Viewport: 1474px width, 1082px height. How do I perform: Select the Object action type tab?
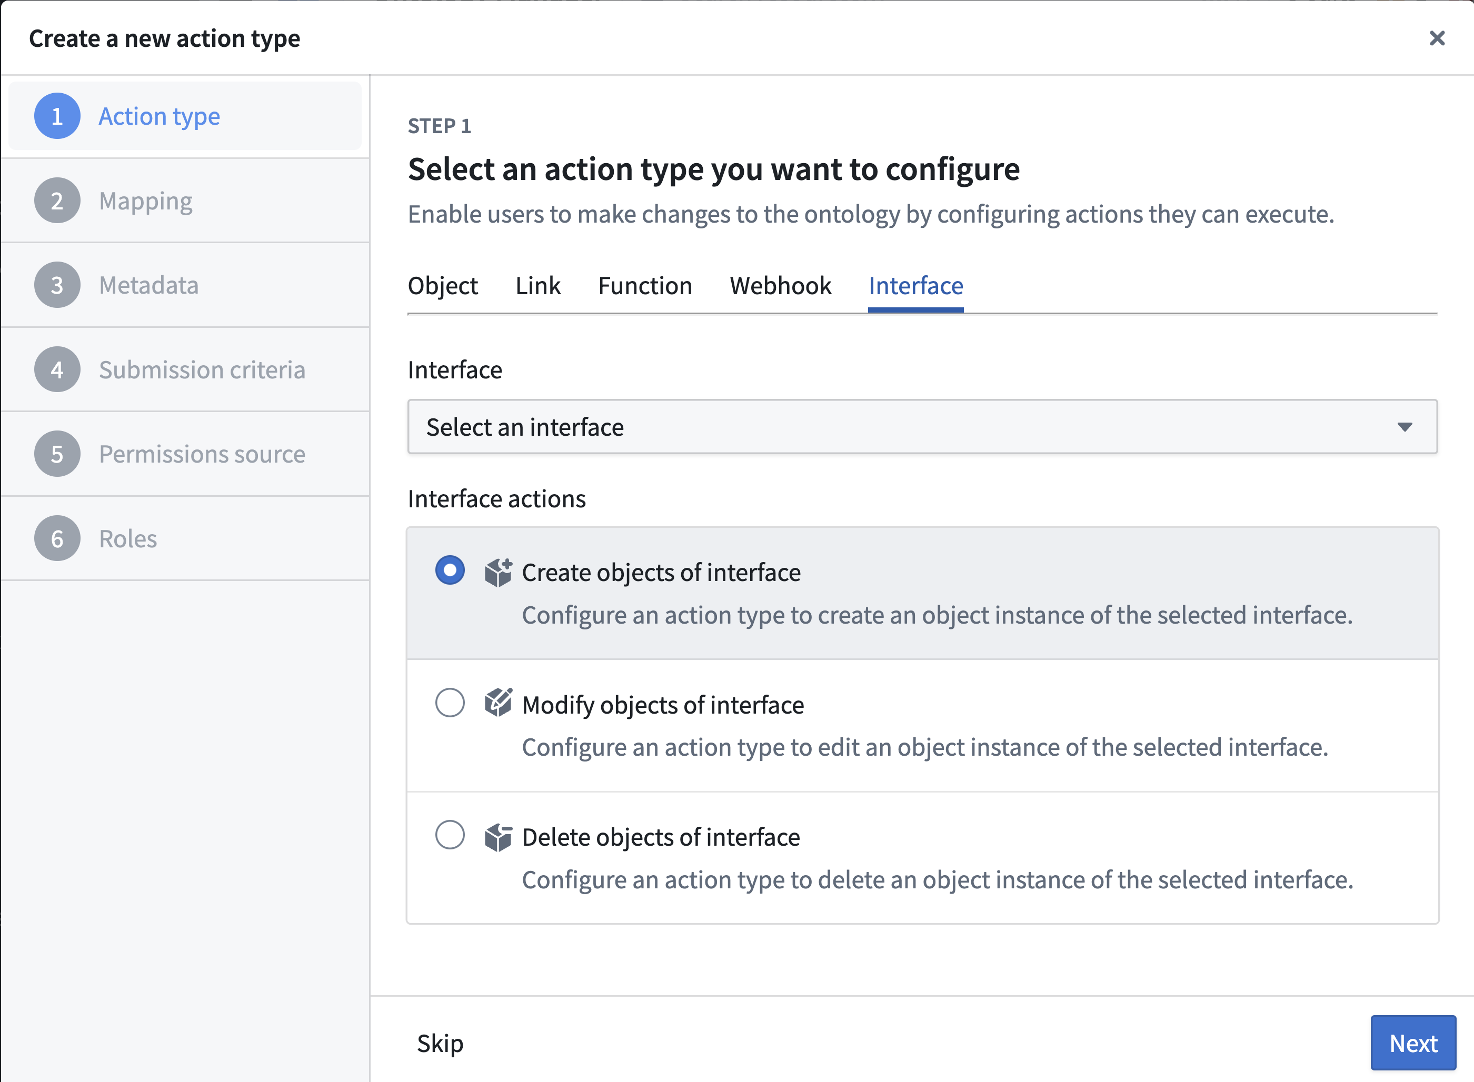[443, 286]
